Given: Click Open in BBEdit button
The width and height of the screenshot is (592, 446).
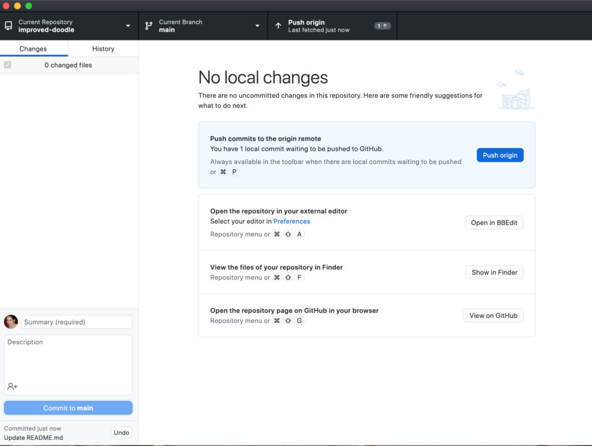Looking at the screenshot, I should click(494, 222).
